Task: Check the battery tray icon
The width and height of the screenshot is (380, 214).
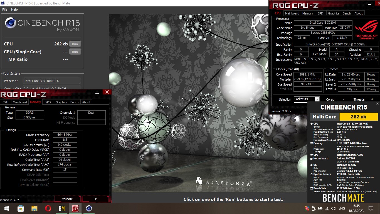Action: [320, 208]
